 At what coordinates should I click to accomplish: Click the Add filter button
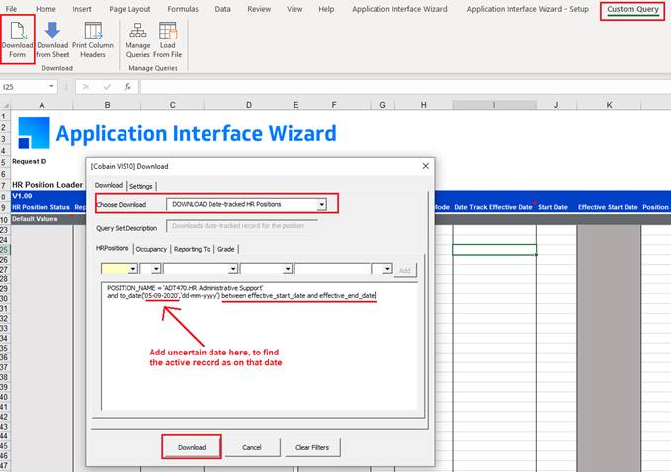(x=405, y=270)
